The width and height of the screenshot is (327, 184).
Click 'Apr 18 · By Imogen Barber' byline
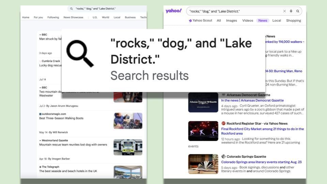click(54, 159)
